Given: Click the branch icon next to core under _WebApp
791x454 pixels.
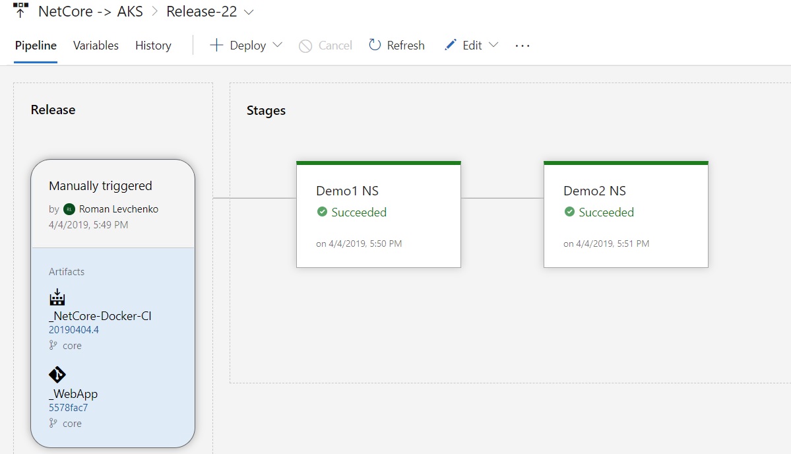Looking at the screenshot, I should tap(51, 423).
